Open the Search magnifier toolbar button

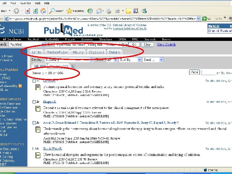pos(56,11)
